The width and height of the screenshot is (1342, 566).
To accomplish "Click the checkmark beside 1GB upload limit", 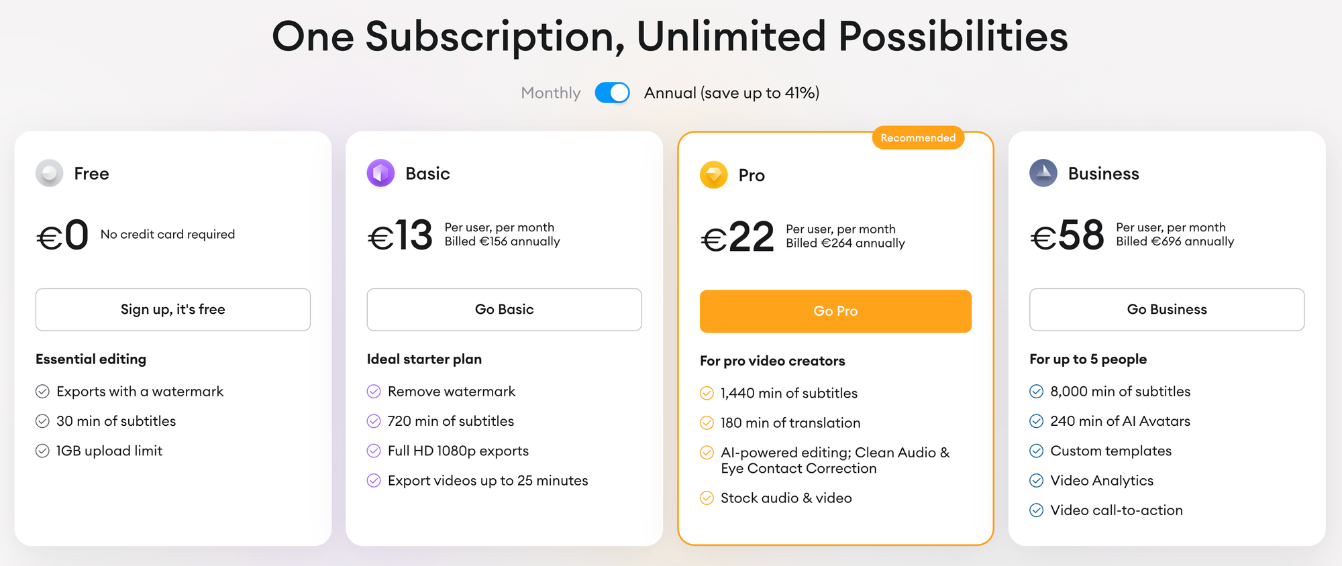I will click(42, 451).
